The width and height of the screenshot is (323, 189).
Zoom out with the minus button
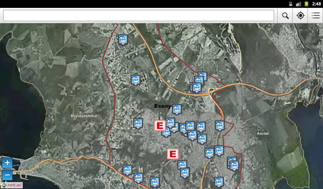coord(7,175)
